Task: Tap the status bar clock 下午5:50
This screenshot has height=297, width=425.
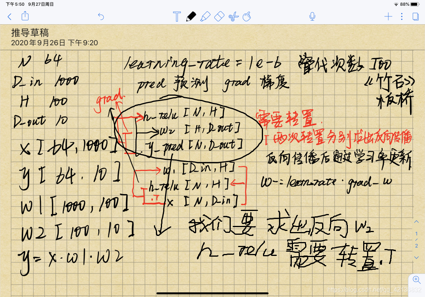Action: pos(15,4)
